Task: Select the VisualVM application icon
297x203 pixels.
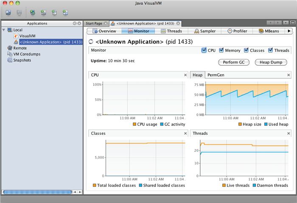Action: coord(16,36)
